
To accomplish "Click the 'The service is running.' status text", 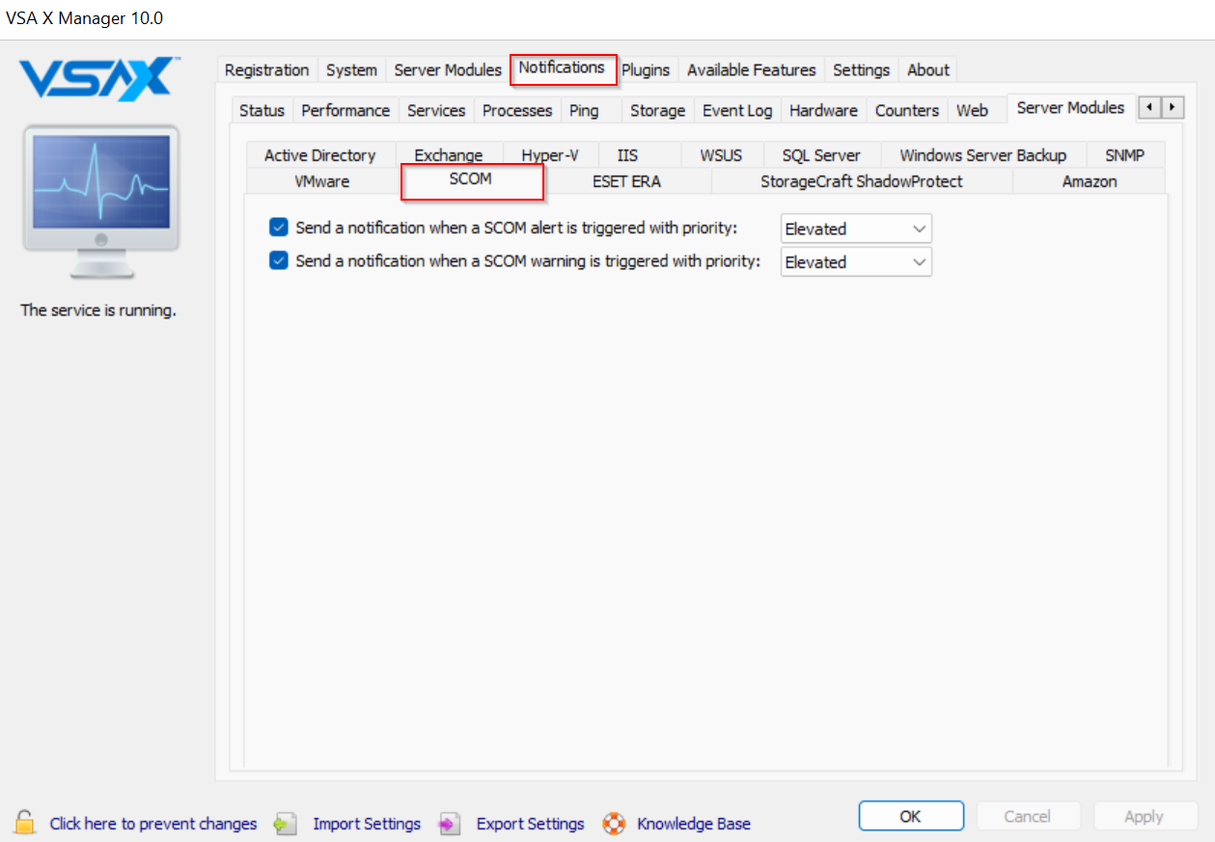I will click(x=98, y=311).
